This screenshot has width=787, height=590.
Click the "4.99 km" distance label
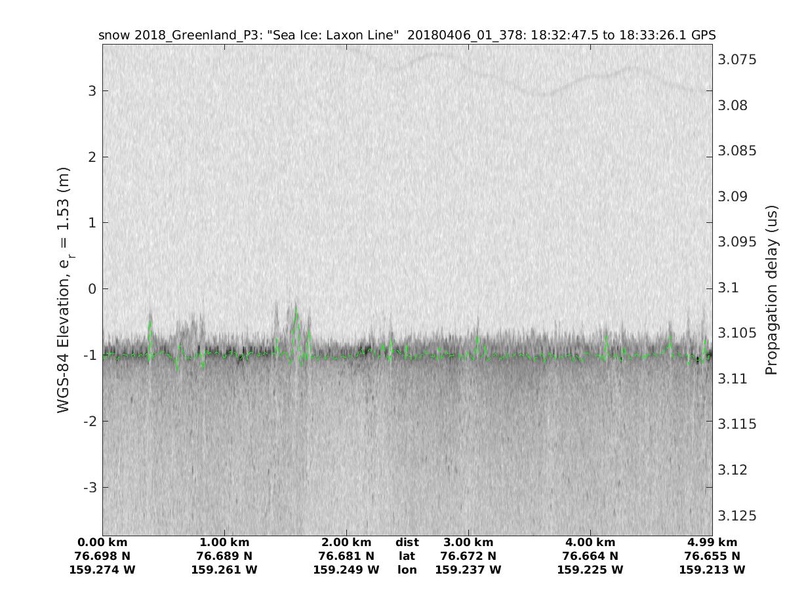click(x=712, y=542)
